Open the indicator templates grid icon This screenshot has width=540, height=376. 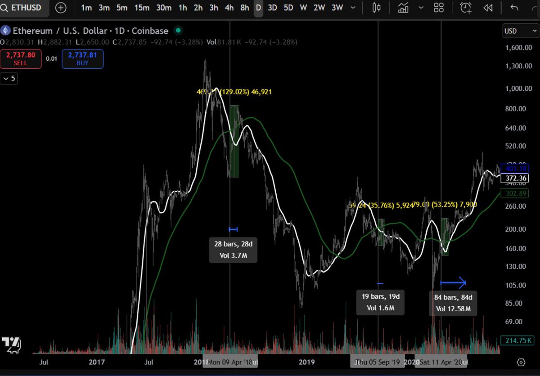(x=439, y=8)
